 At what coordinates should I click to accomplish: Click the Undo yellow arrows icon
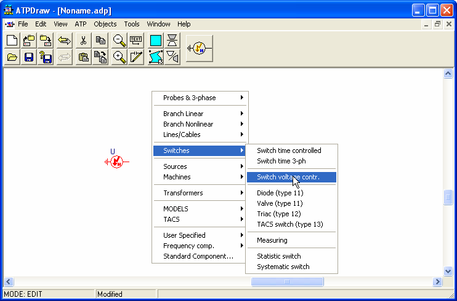click(65, 40)
